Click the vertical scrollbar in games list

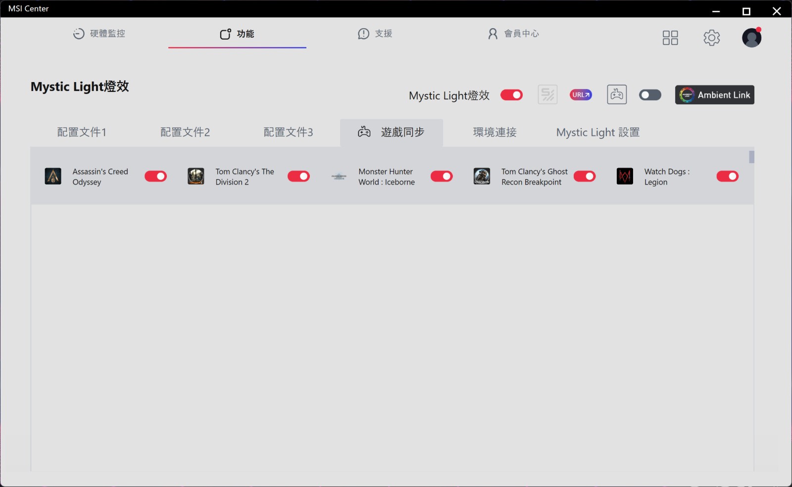(751, 157)
